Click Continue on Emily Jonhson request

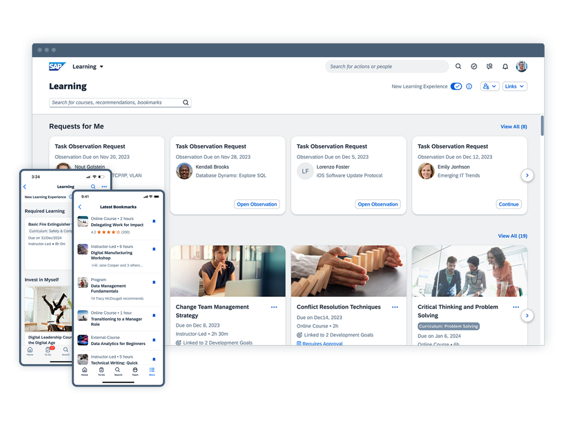point(509,204)
